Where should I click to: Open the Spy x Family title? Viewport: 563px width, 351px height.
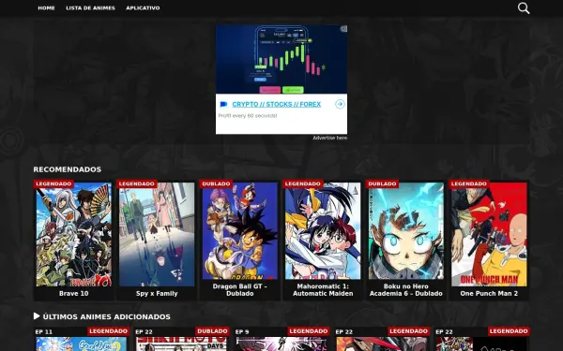(x=157, y=293)
